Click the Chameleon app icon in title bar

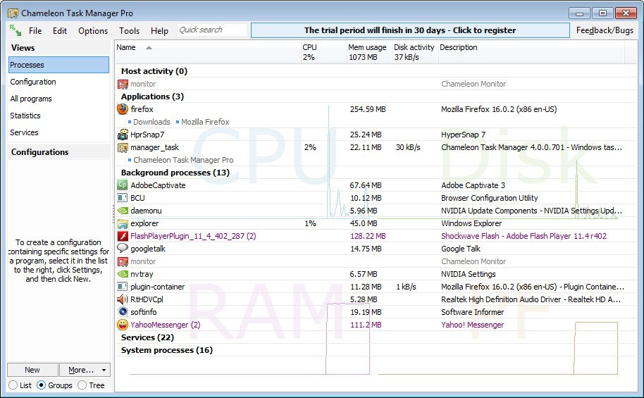point(13,13)
